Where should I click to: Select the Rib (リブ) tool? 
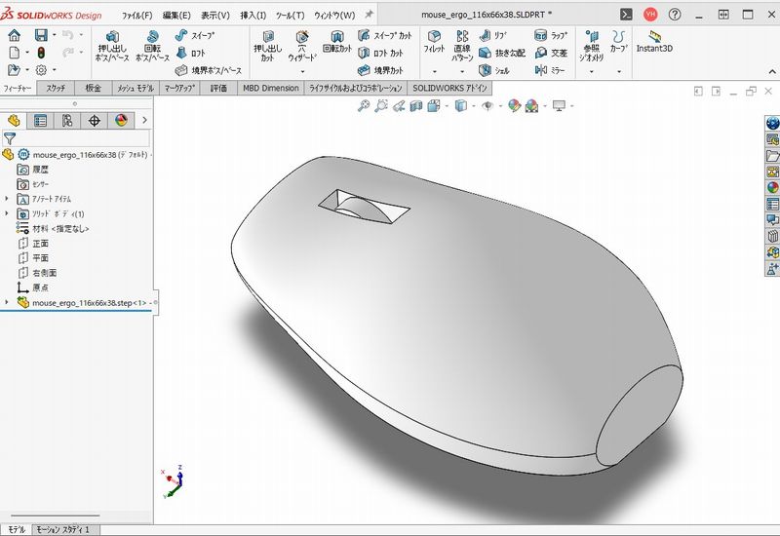[x=493, y=35]
